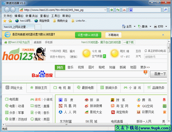Expand the 打印 dropdown arrow

166,26
